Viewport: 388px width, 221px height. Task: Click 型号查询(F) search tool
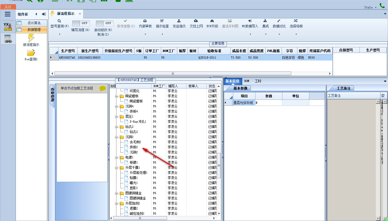point(60,24)
